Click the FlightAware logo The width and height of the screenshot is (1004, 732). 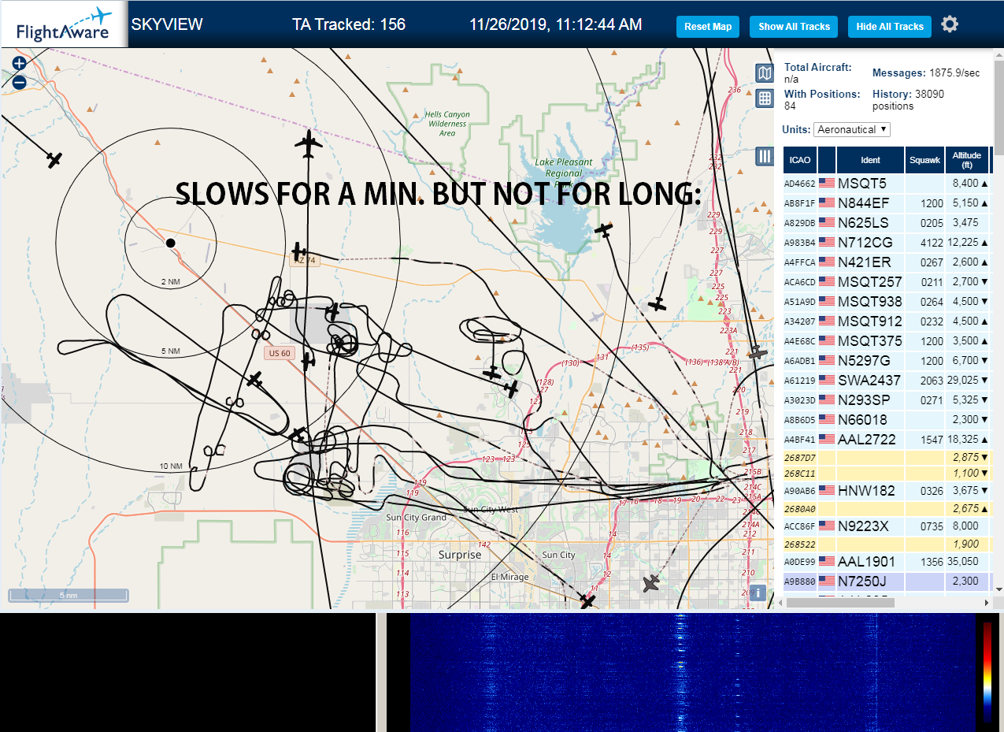click(x=63, y=24)
